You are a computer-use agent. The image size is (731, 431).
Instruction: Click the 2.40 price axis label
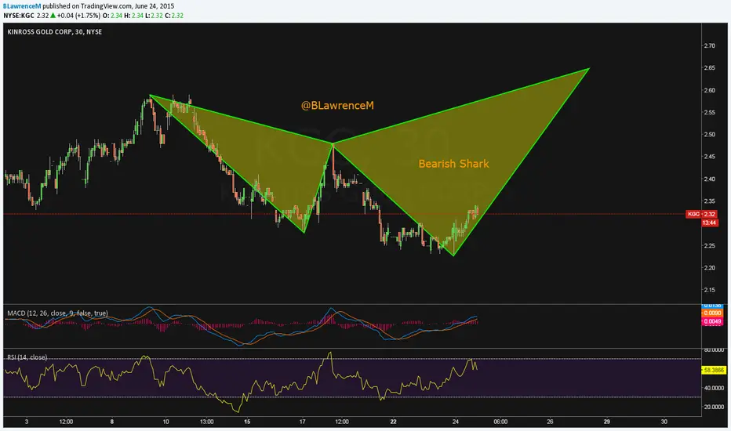[x=709, y=179]
